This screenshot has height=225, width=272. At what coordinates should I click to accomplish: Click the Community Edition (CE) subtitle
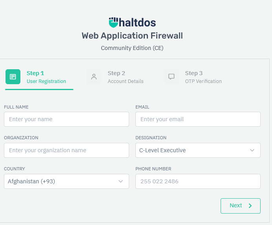pos(132,48)
